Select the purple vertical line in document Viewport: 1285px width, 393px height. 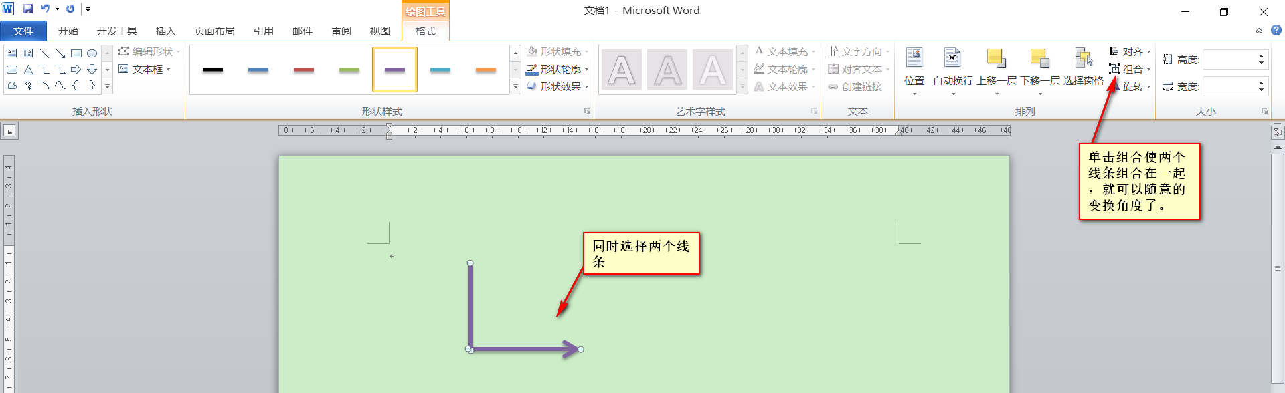470,306
